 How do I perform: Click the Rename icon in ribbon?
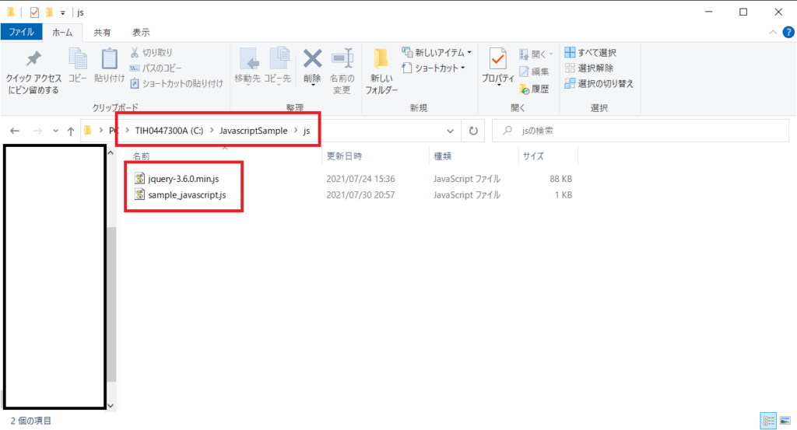point(342,59)
